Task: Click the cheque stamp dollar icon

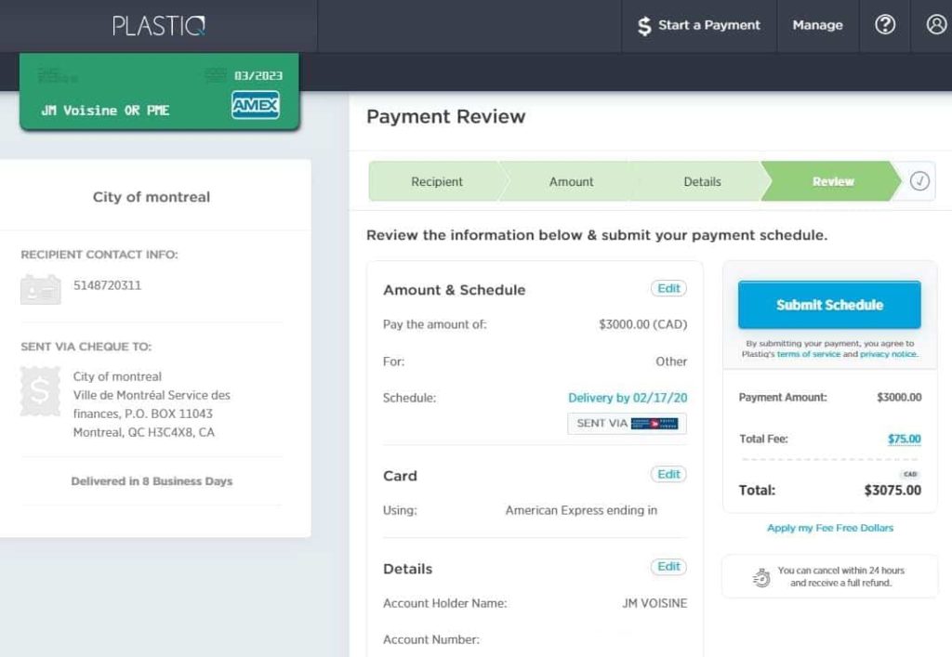Action: tap(40, 391)
